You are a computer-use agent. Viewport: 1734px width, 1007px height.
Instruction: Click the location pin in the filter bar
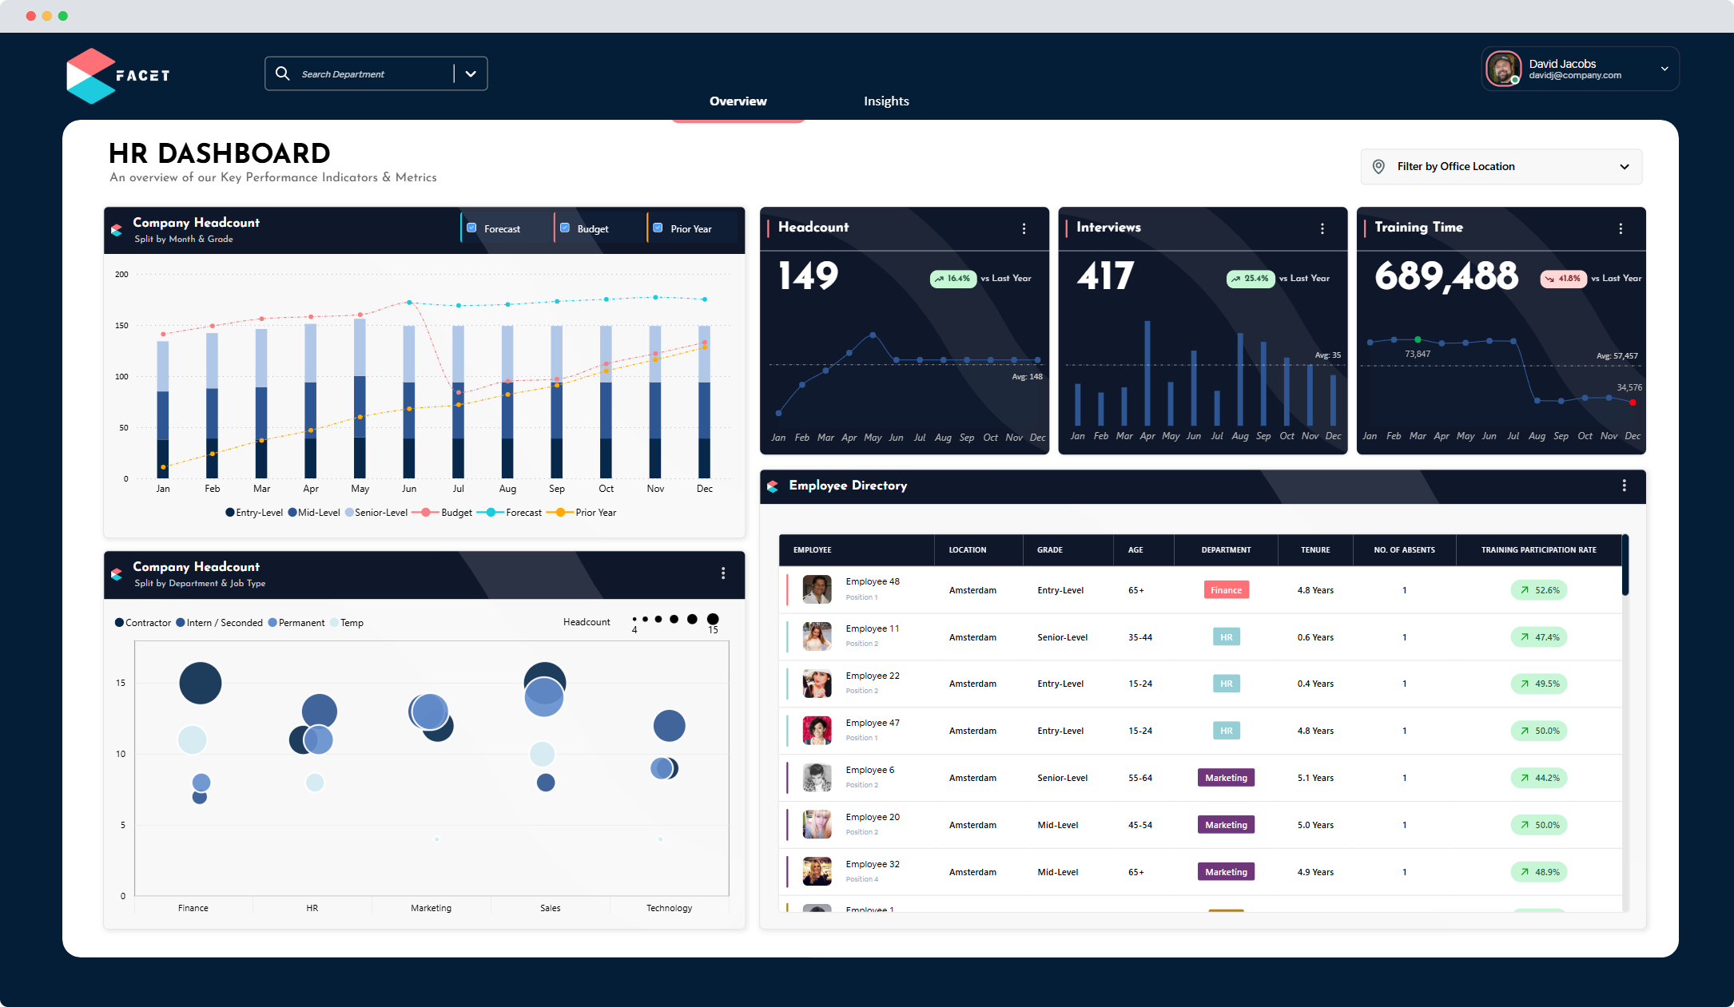(x=1378, y=166)
